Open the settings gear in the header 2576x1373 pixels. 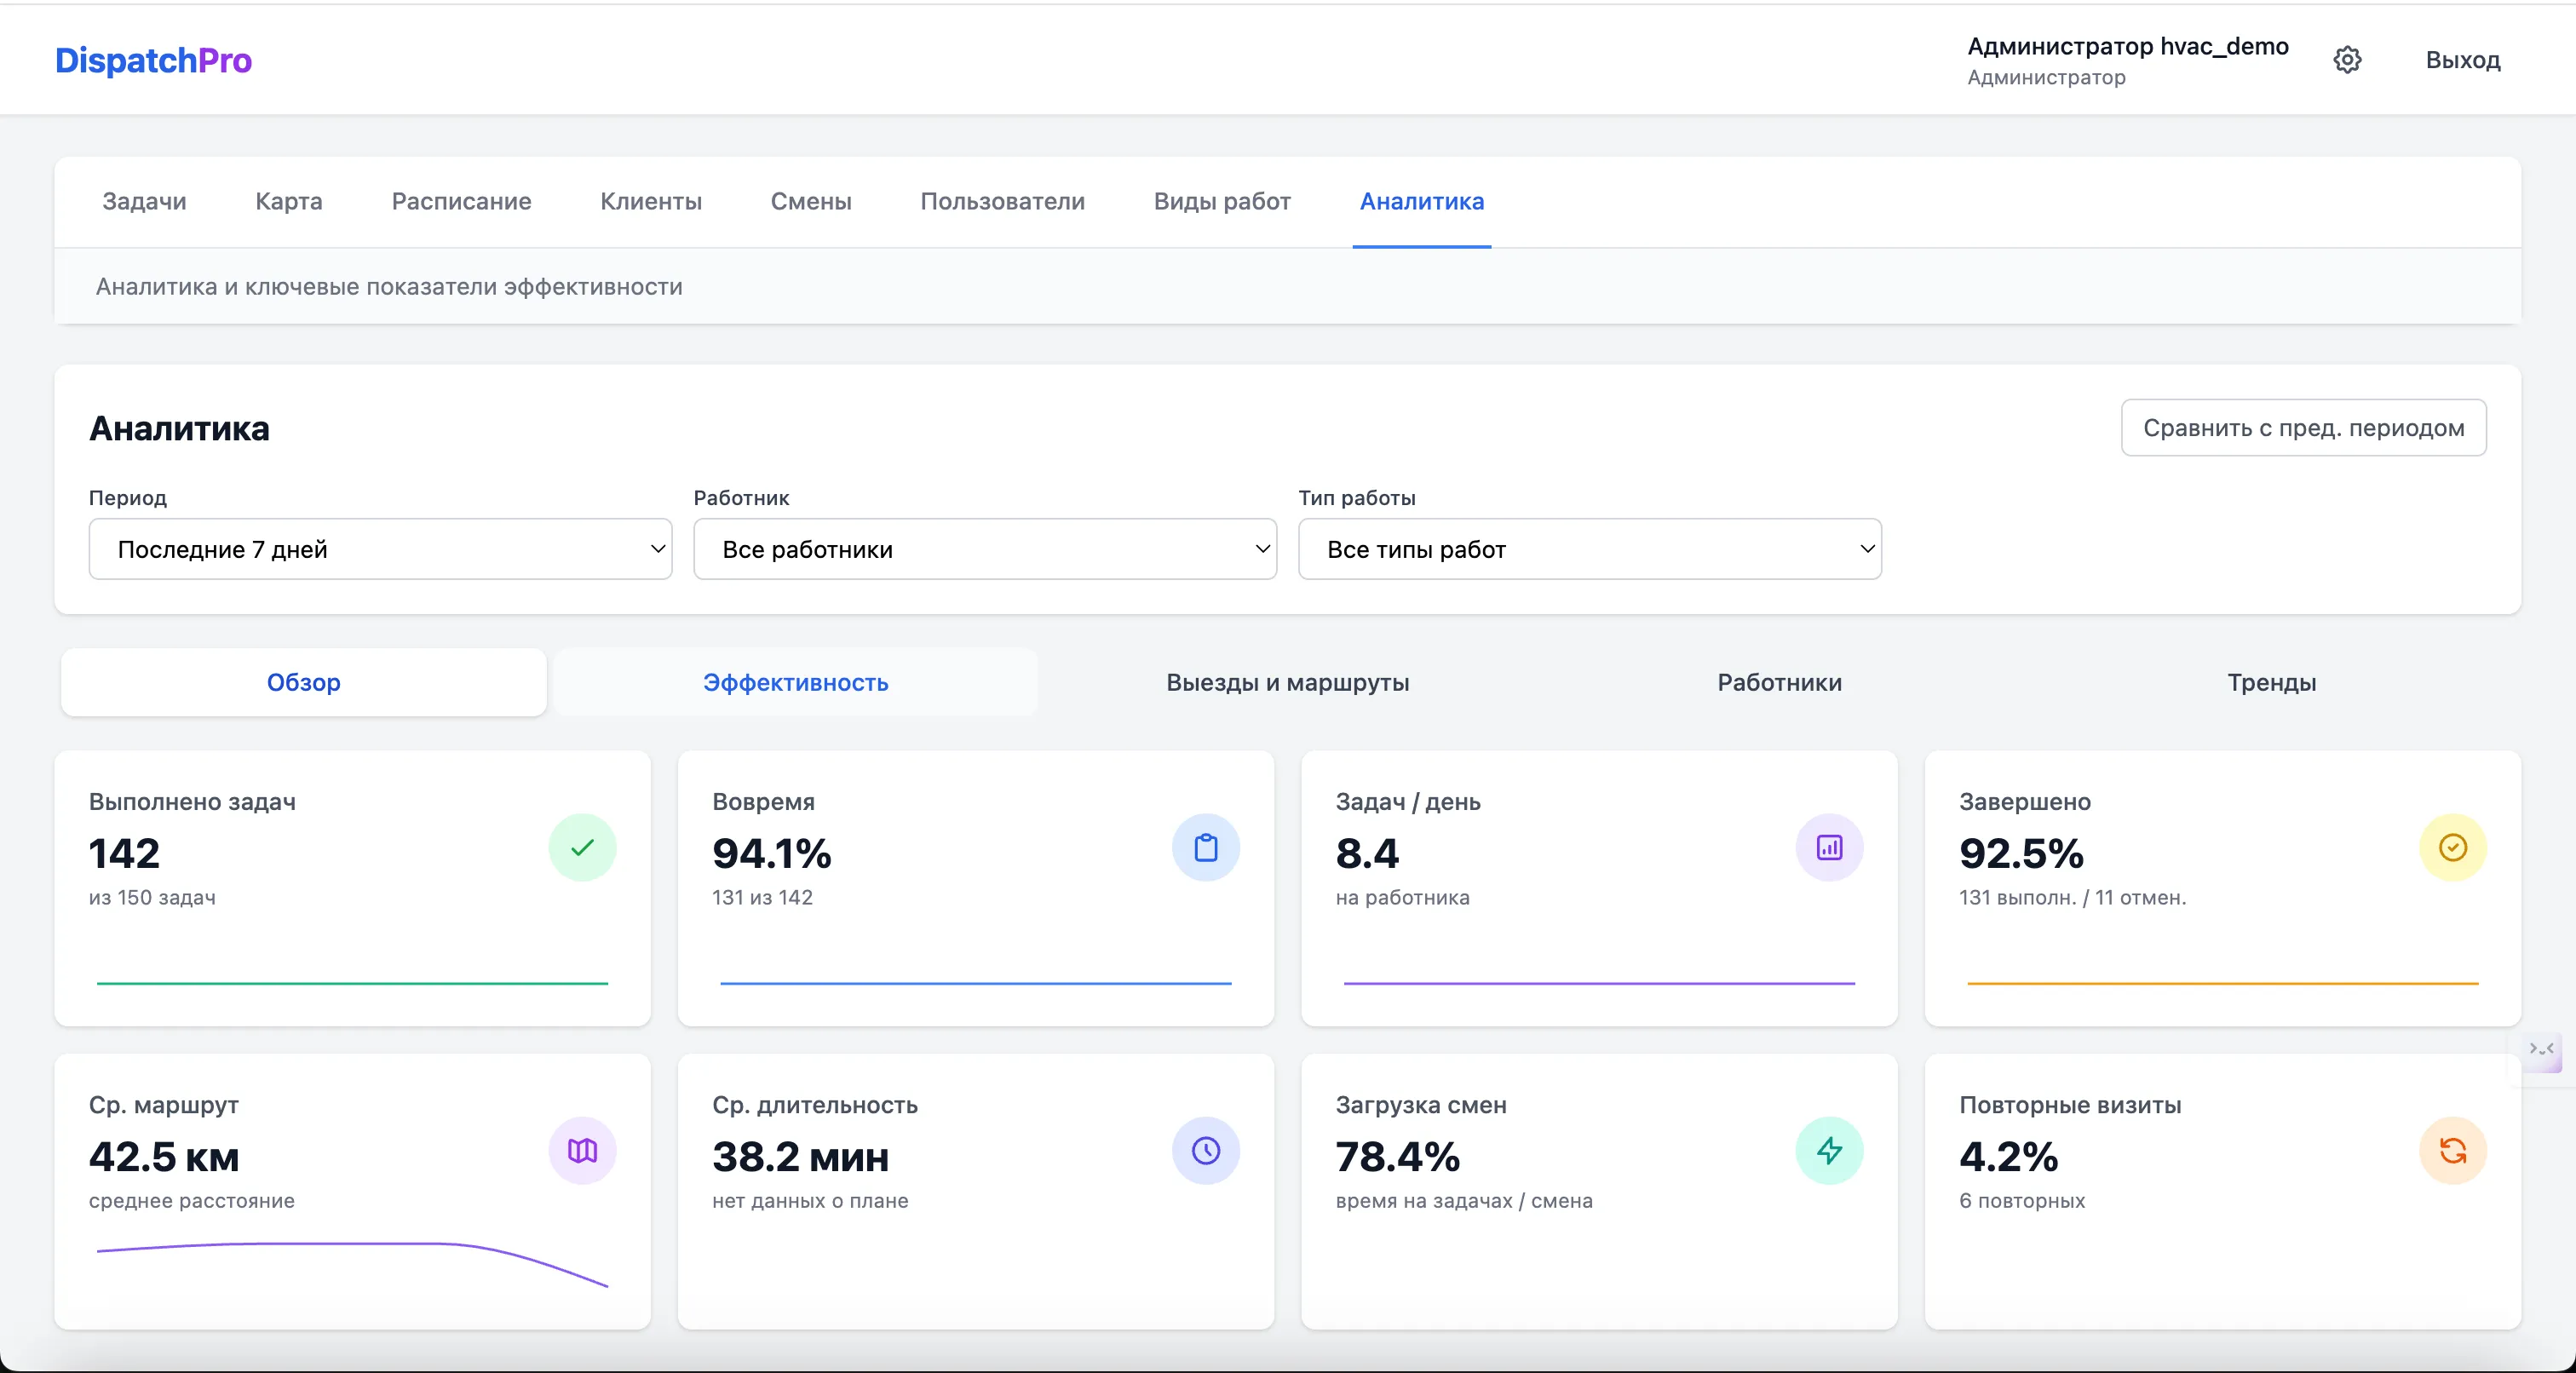pos(2348,60)
